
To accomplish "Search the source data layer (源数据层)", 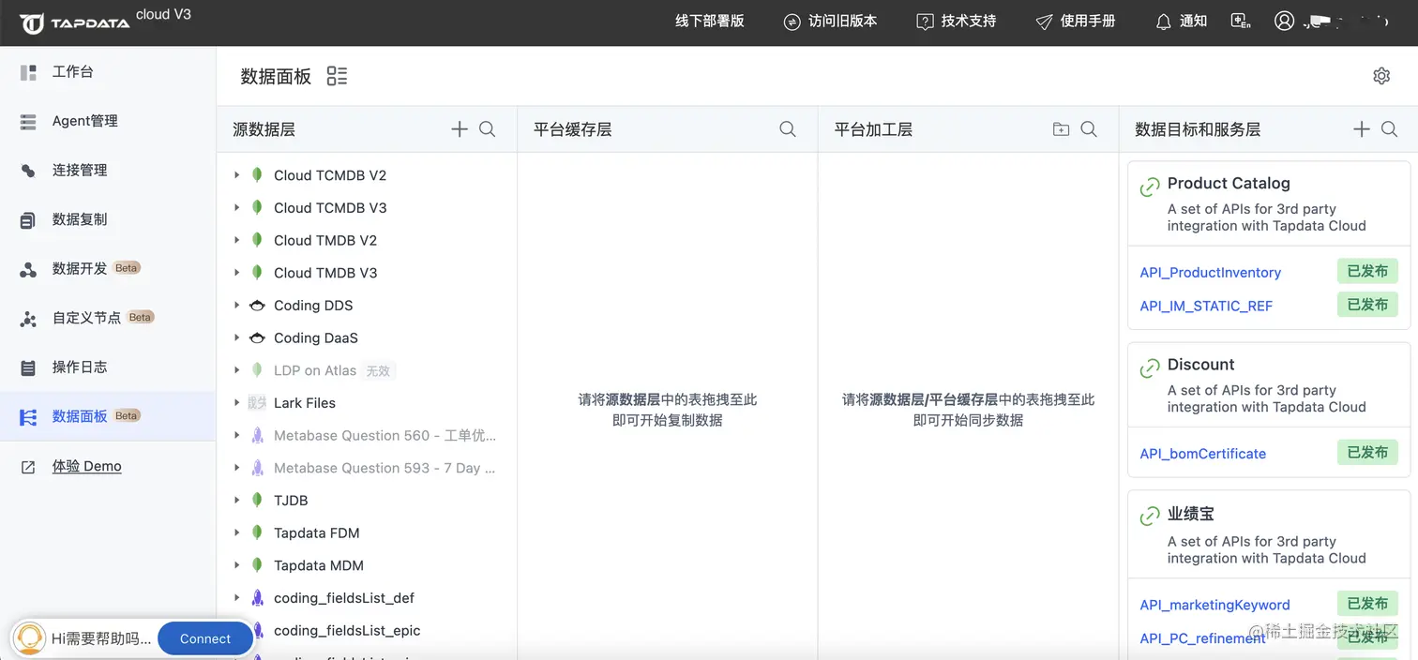I will coord(488,129).
